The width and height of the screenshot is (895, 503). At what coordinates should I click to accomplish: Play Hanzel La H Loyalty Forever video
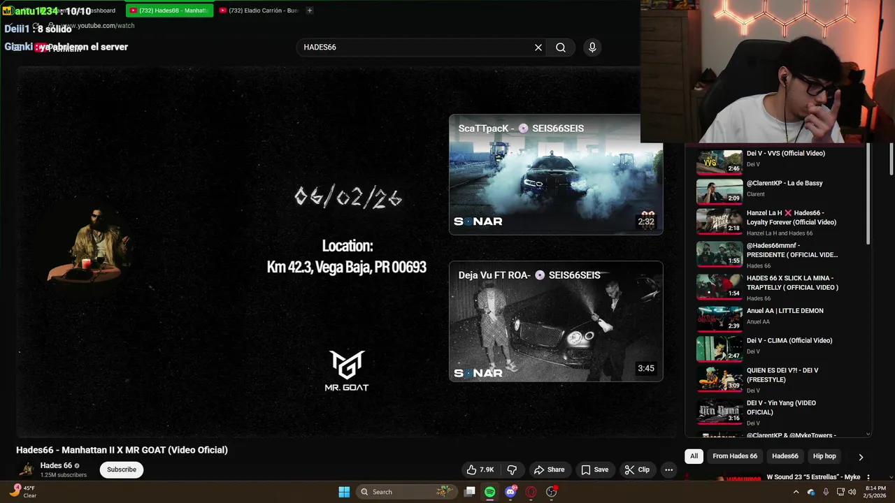[791, 217]
